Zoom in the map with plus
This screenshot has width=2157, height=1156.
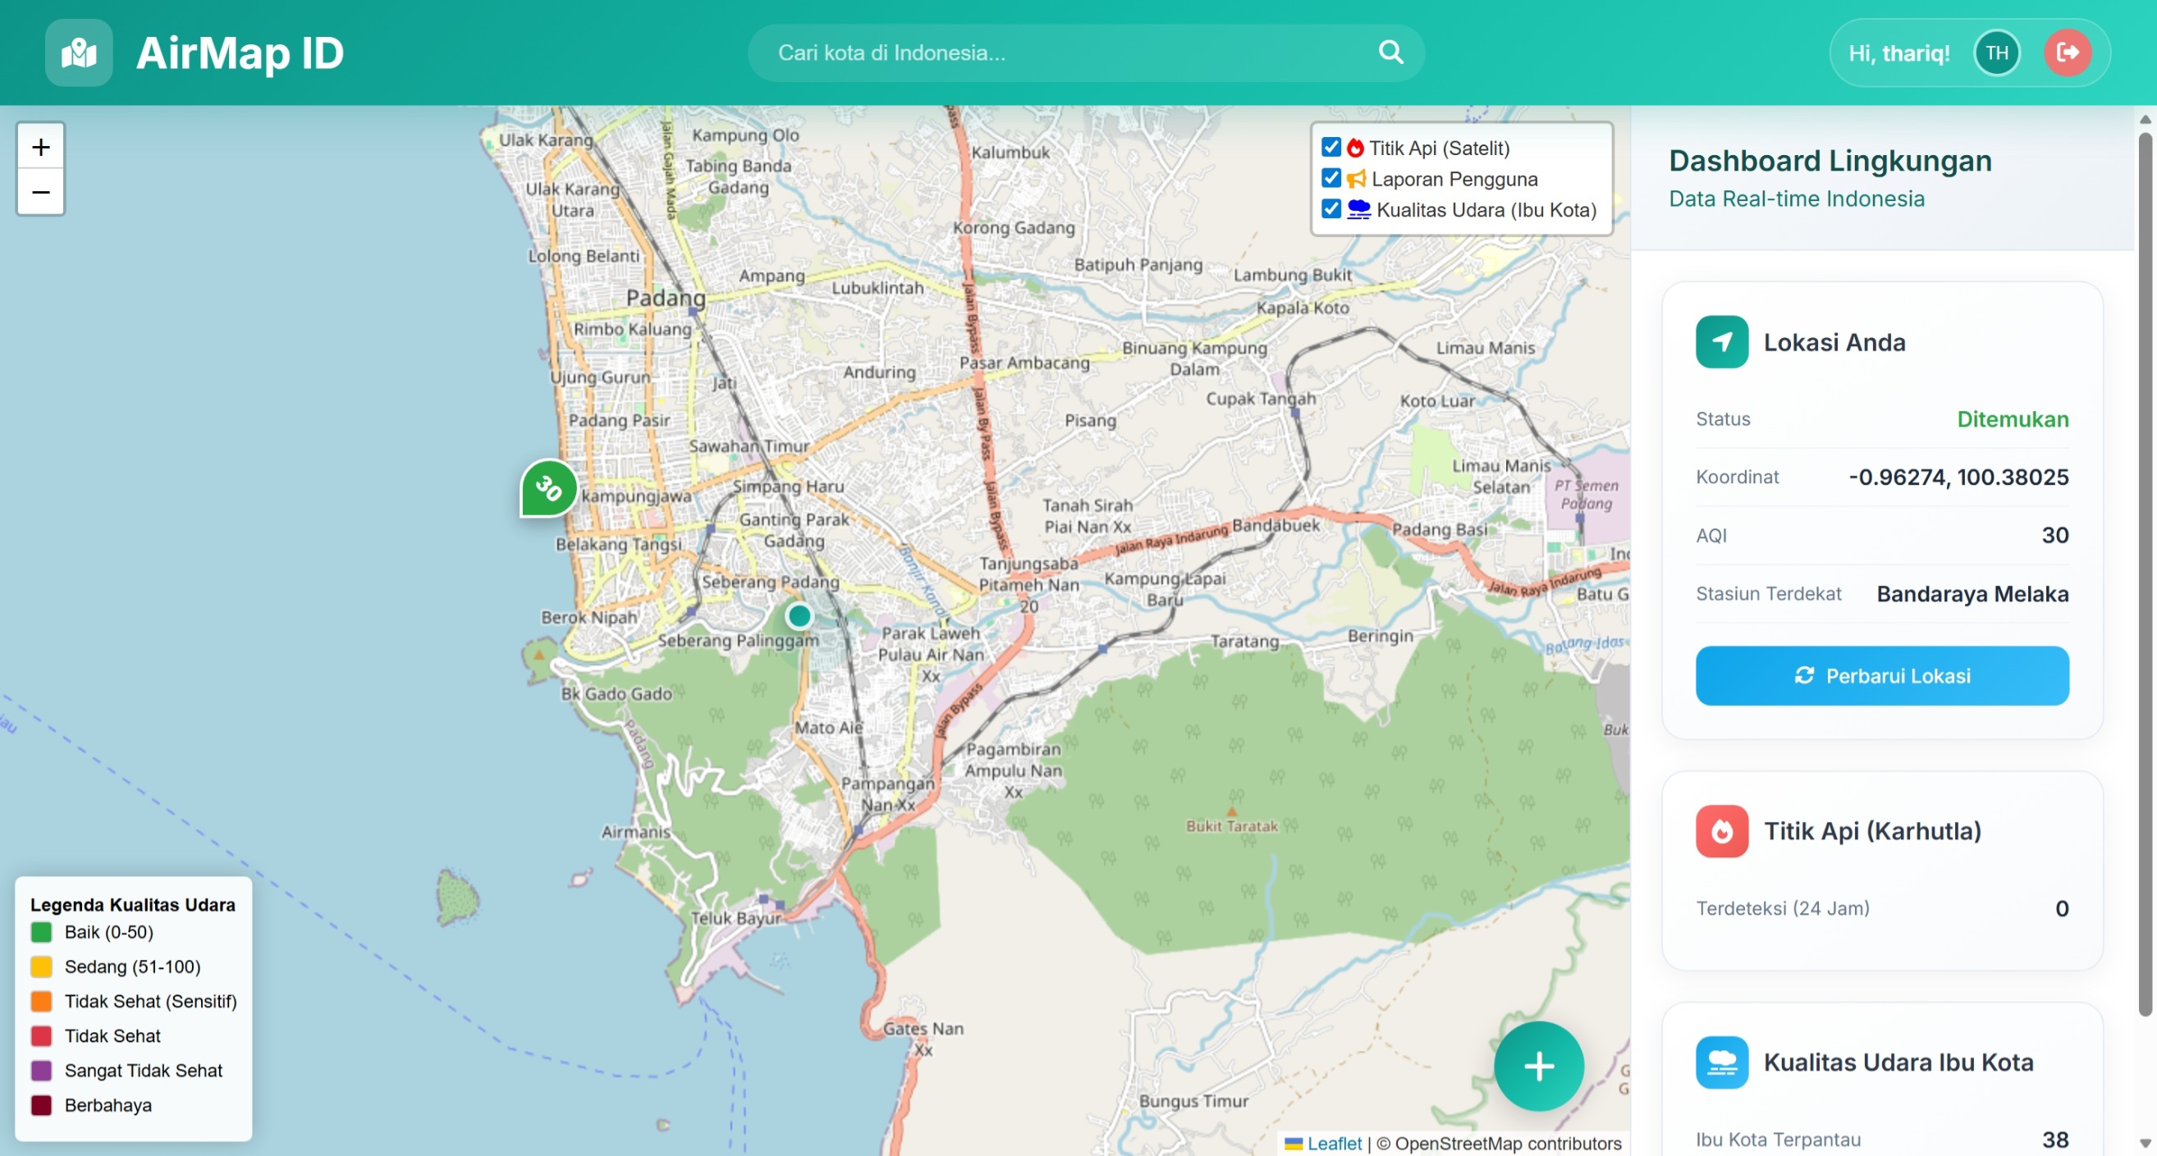pos(40,148)
